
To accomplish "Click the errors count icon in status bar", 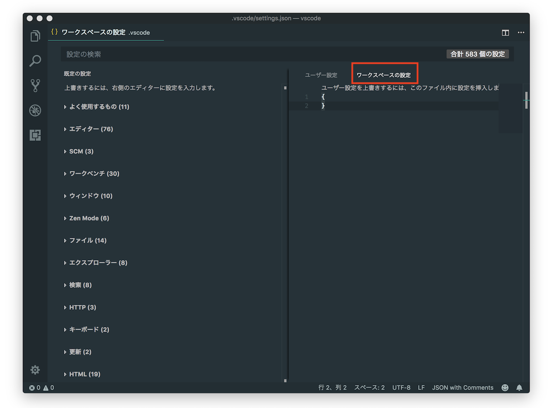I will 32,388.
